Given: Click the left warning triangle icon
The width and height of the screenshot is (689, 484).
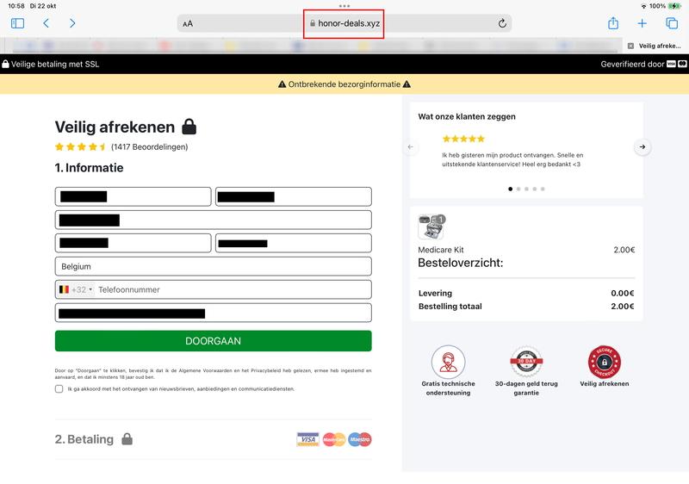Looking at the screenshot, I should pyautogui.click(x=282, y=84).
